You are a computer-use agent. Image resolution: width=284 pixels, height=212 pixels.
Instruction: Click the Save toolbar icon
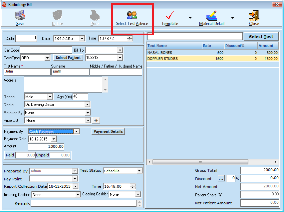20,16
